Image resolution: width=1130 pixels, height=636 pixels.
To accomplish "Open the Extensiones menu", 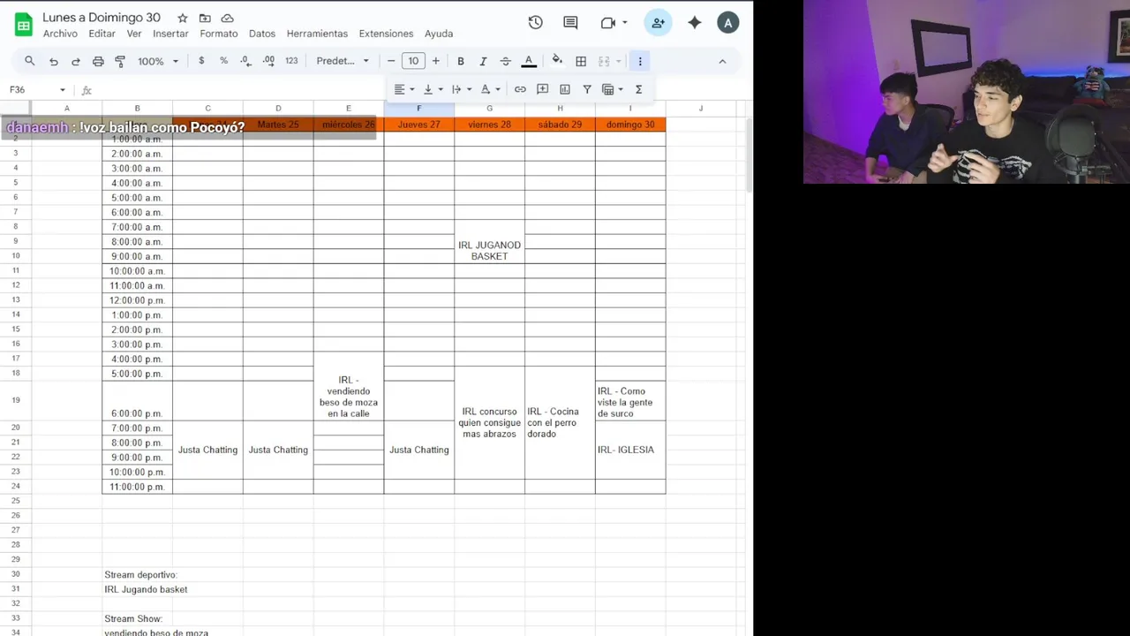I will [x=386, y=34].
